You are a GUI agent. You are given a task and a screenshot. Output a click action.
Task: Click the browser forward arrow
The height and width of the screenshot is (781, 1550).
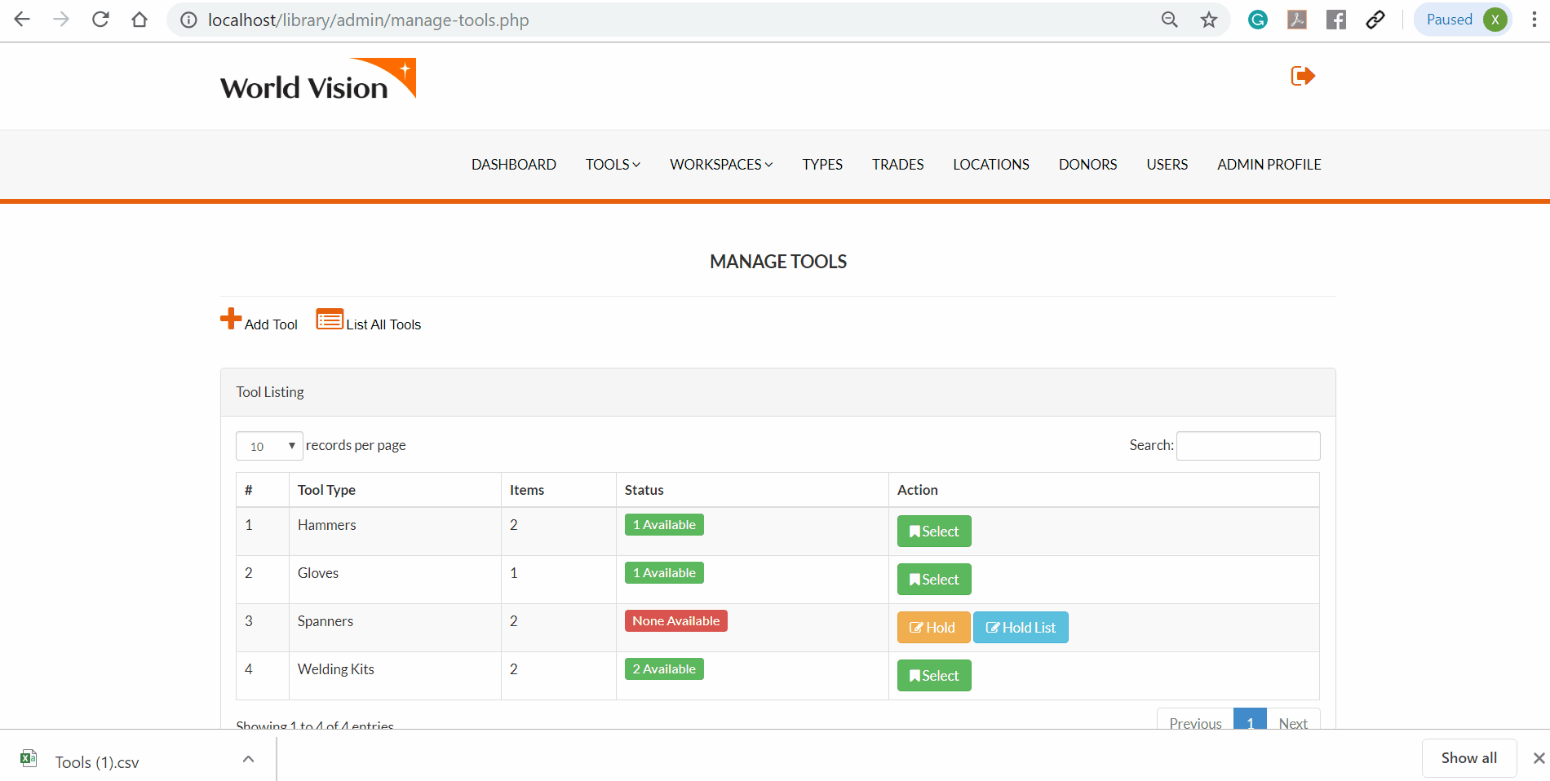tap(61, 20)
